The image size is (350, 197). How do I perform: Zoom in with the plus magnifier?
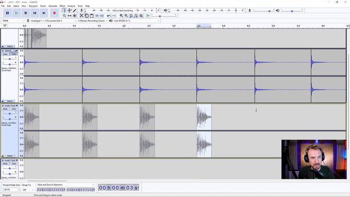121,16
